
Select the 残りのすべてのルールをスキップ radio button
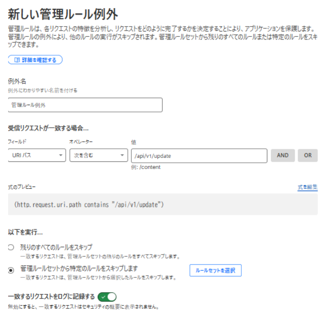pos(11,247)
